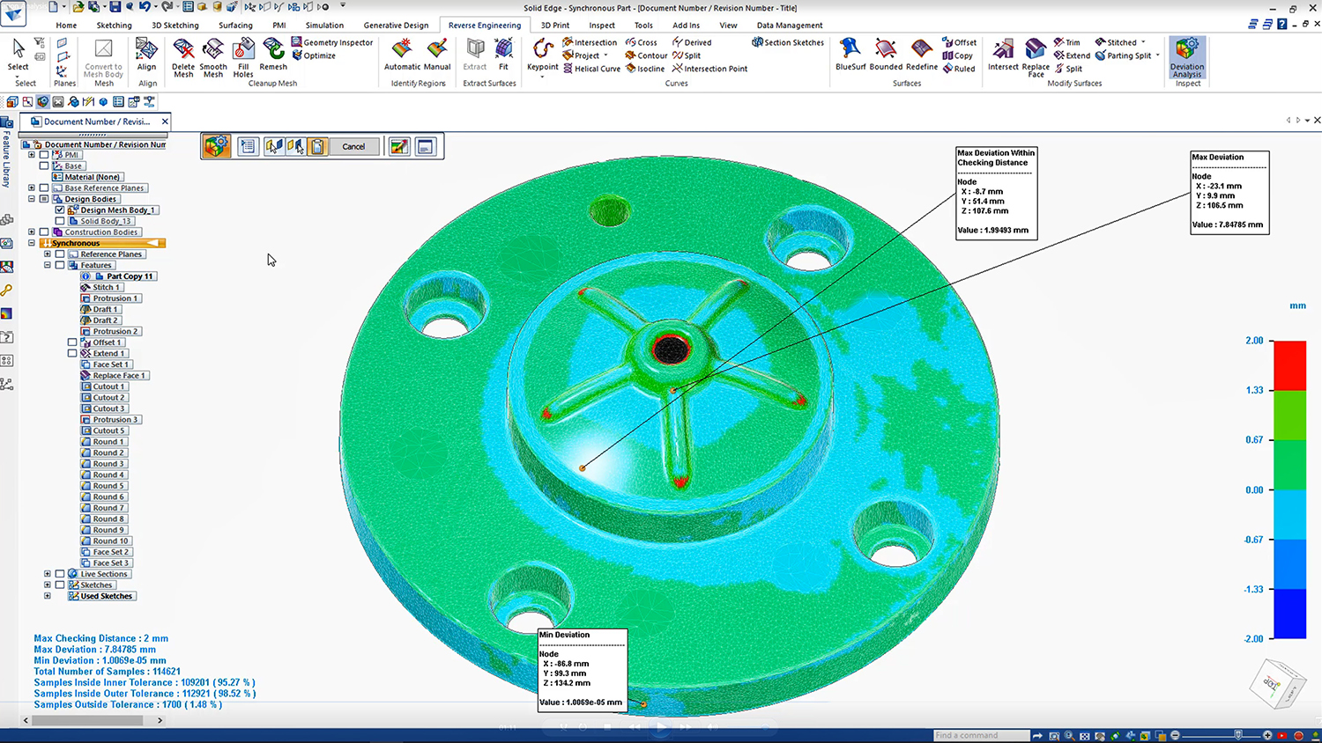Enable the Solid Body_13 checkbox

tap(60, 221)
